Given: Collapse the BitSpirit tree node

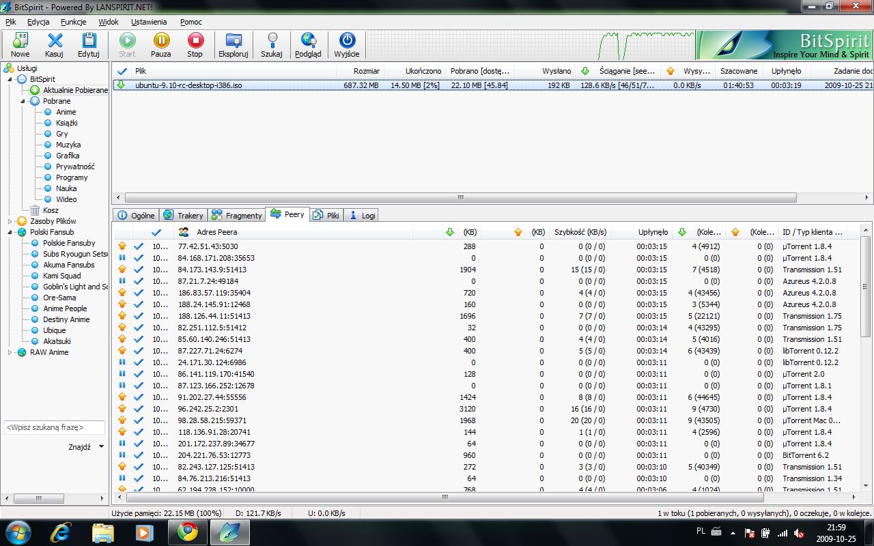Looking at the screenshot, I should pos(10,79).
